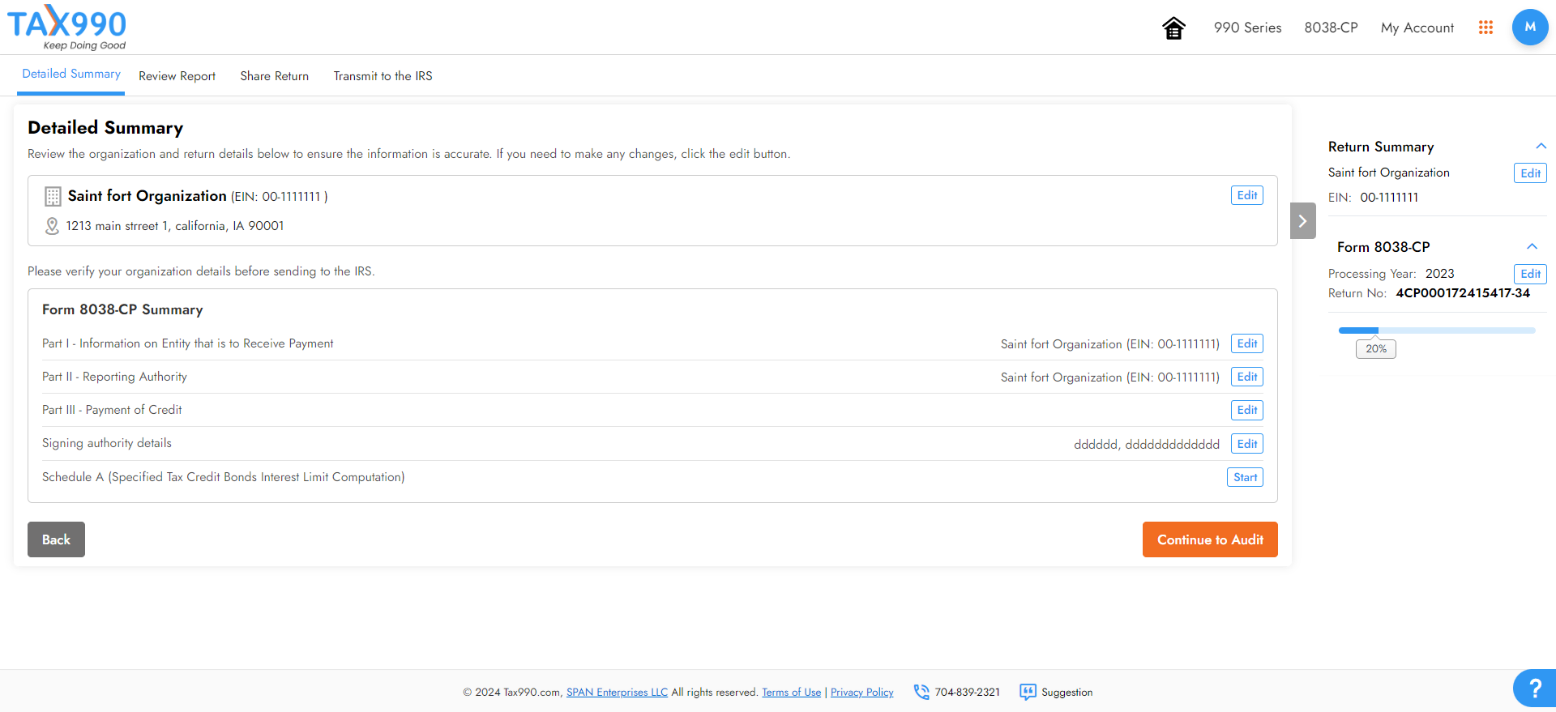Collapse the side panel with arrow button
Image resolution: width=1556 pixels, height=712 pixels.
pos(1302,221)
